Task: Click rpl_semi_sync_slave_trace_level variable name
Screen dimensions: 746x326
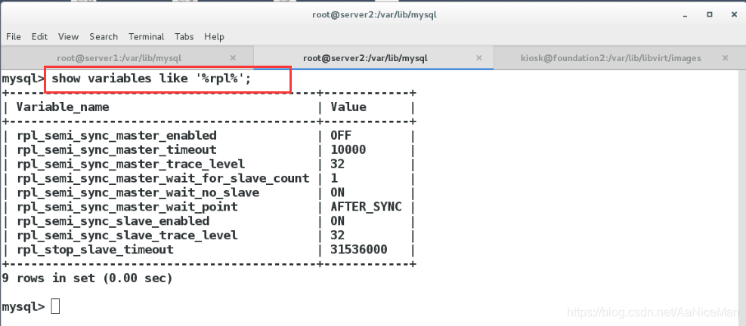Action: coord(127,235)
